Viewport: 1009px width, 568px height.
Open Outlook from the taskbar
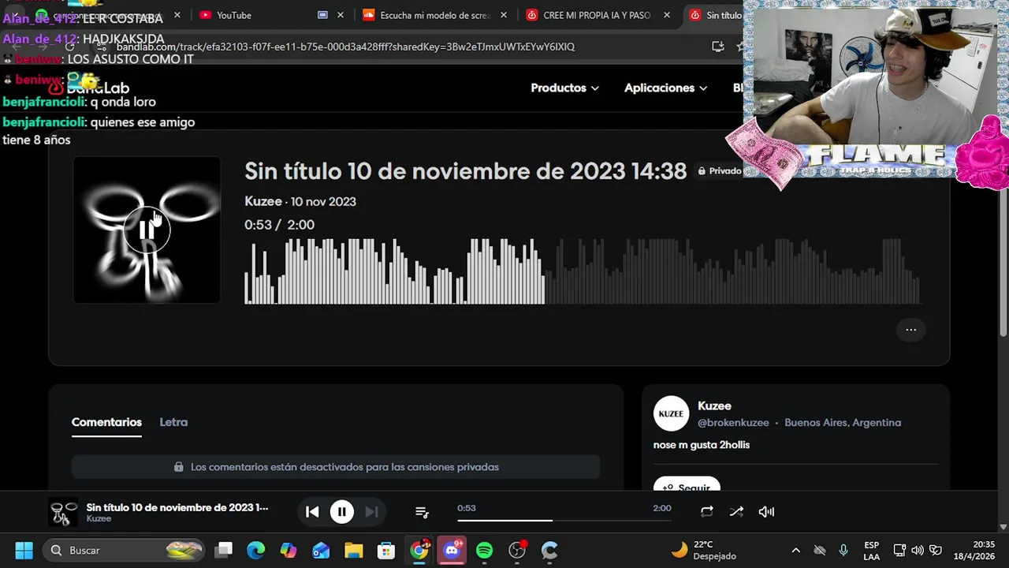[321, 550]
